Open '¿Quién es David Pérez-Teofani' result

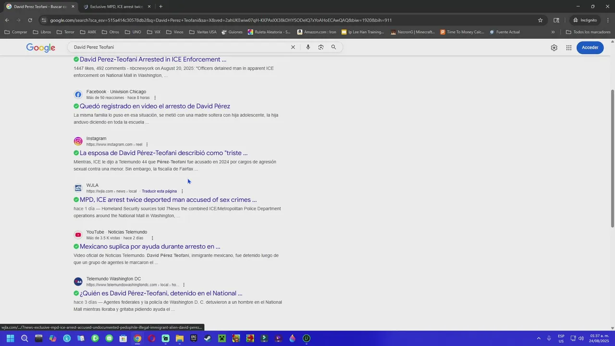161,293
